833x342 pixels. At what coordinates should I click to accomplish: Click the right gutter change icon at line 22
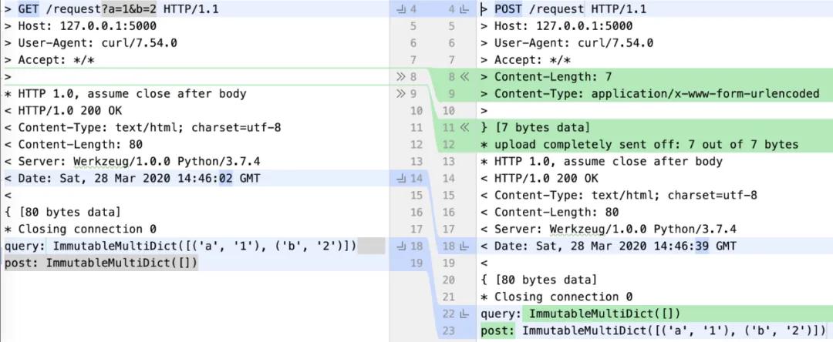pos(464,313)
